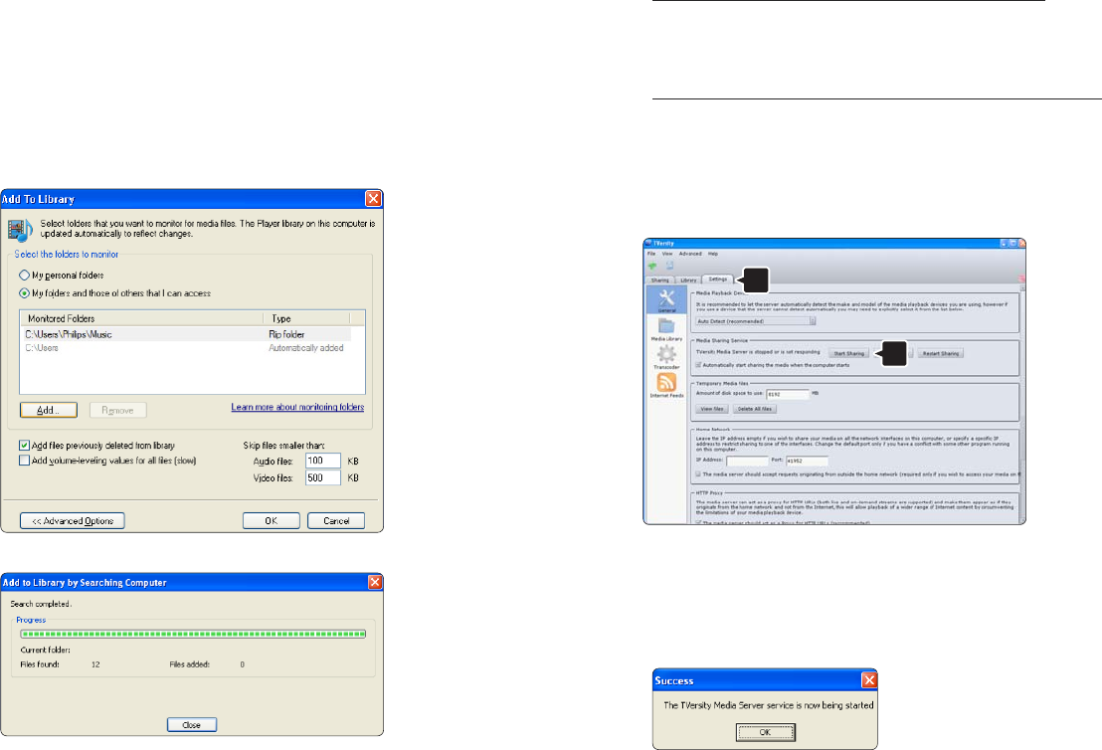Screen dimensions: 1102x750
Task: Click 'Rip folder' type cell
Action: 286,334
